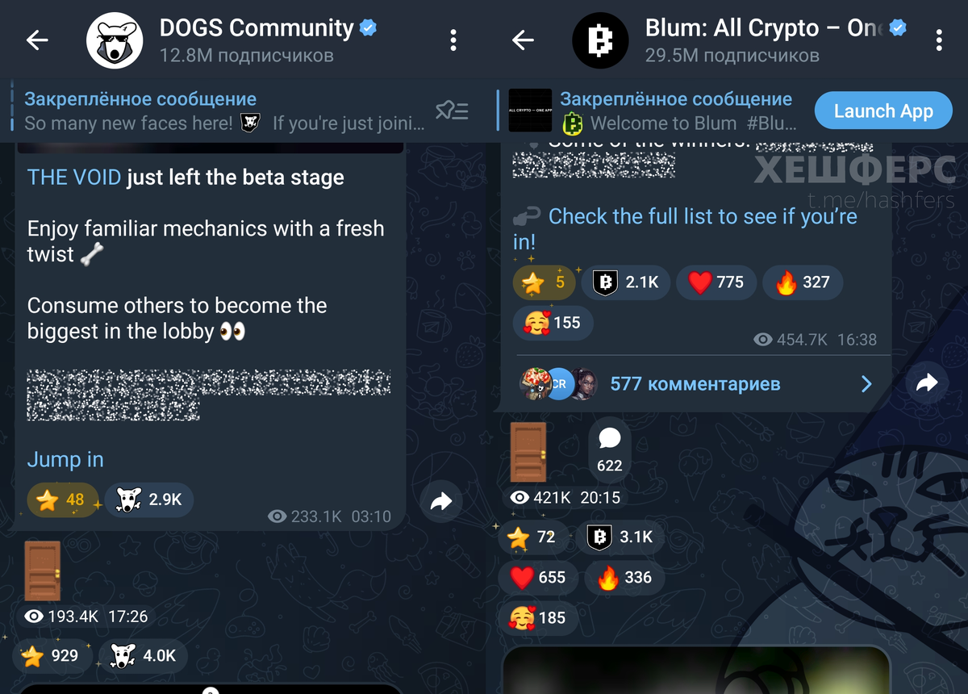This screenshot has width=968, height=694.
Task: Open Blum channel three-dot menu
Action: pos(939,40)
